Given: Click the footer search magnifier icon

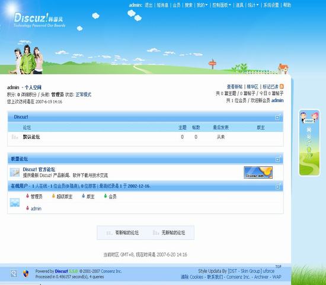Looking at the screenshot, I should (x=14, y=274).
